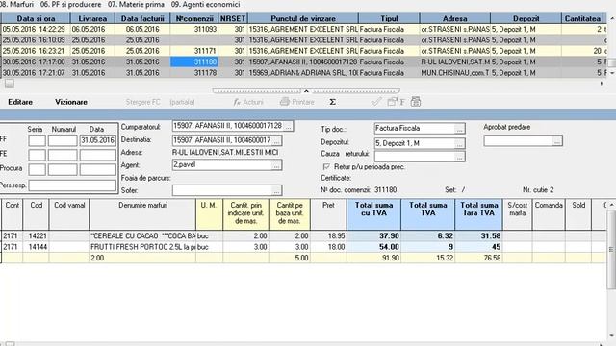Select order number cell 311093

(194, 30)
